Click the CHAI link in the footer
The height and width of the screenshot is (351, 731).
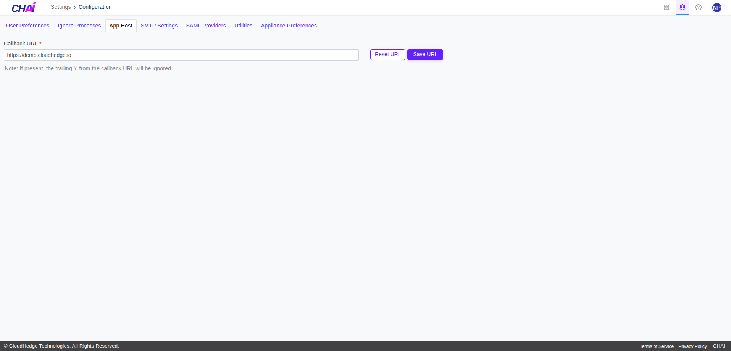719,346
